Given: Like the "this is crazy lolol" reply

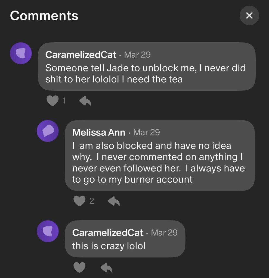Looking at the screenshot, I should 79,267.
